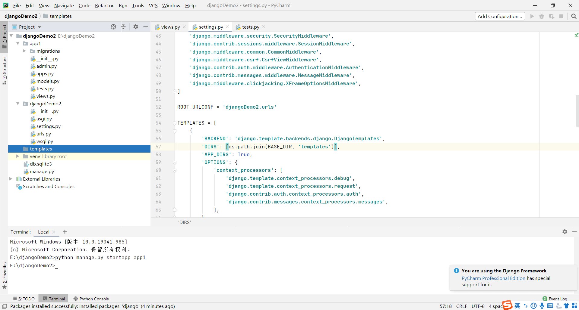Open the Event Log
The width and height of the screenshot is (579, 310).
click(x=555, y=299)
